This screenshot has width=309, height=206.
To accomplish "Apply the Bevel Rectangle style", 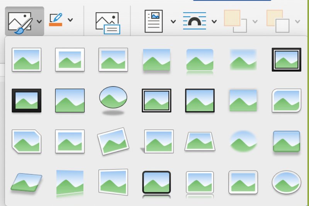I will (287, 142).
